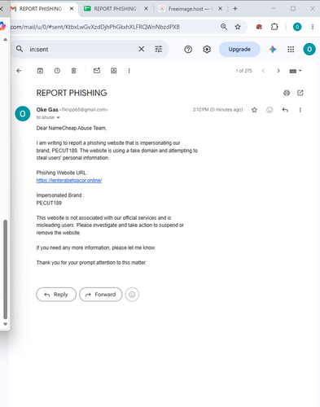The image size is (320, 407).
Task: Open email in new window
Action: 300,93
